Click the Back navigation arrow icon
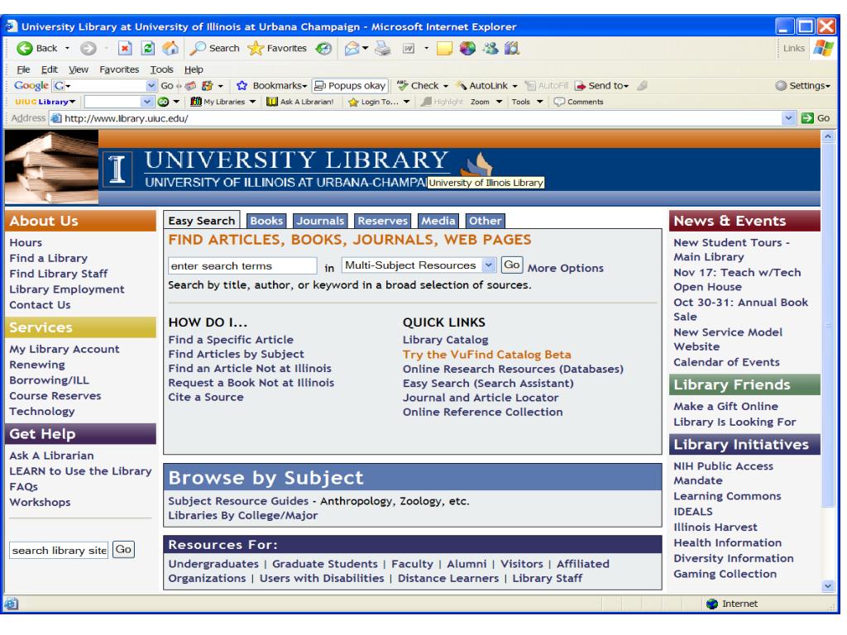The image size is (847, 635). point(24,49)
